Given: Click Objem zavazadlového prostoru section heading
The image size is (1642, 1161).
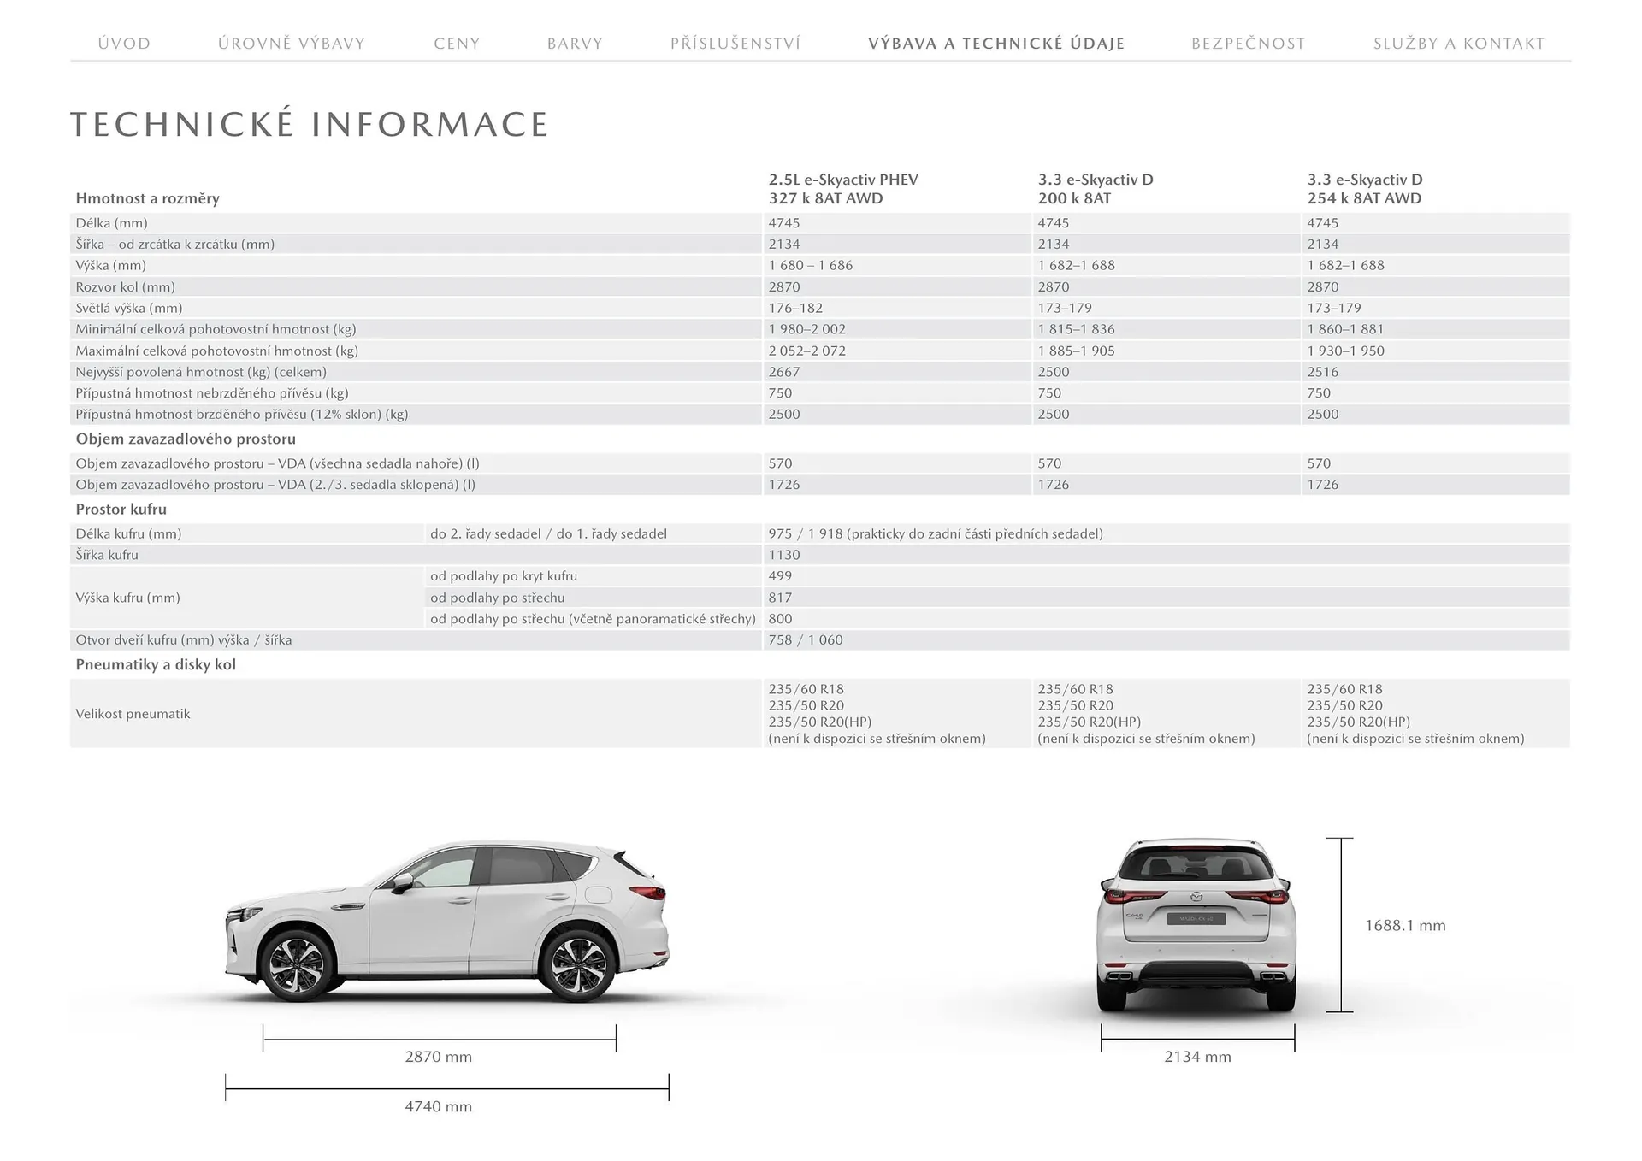Looking at the screenshot, I should (x=186, y=439).
